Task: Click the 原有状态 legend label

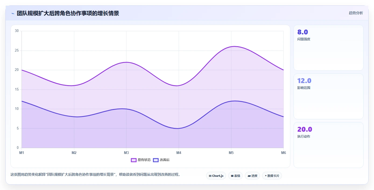Action: click(x=144, y=160)
